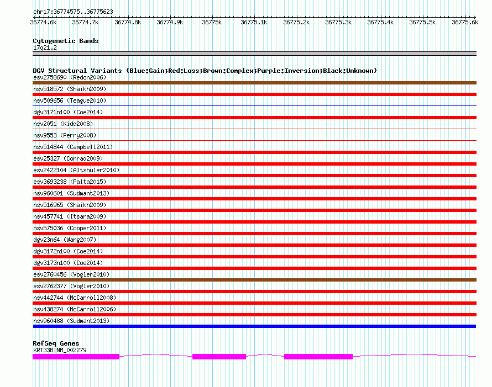This screenshot has height=387, width=492.
Task: Click the 36775.6k ruler tick label
Action: (465, 22)
